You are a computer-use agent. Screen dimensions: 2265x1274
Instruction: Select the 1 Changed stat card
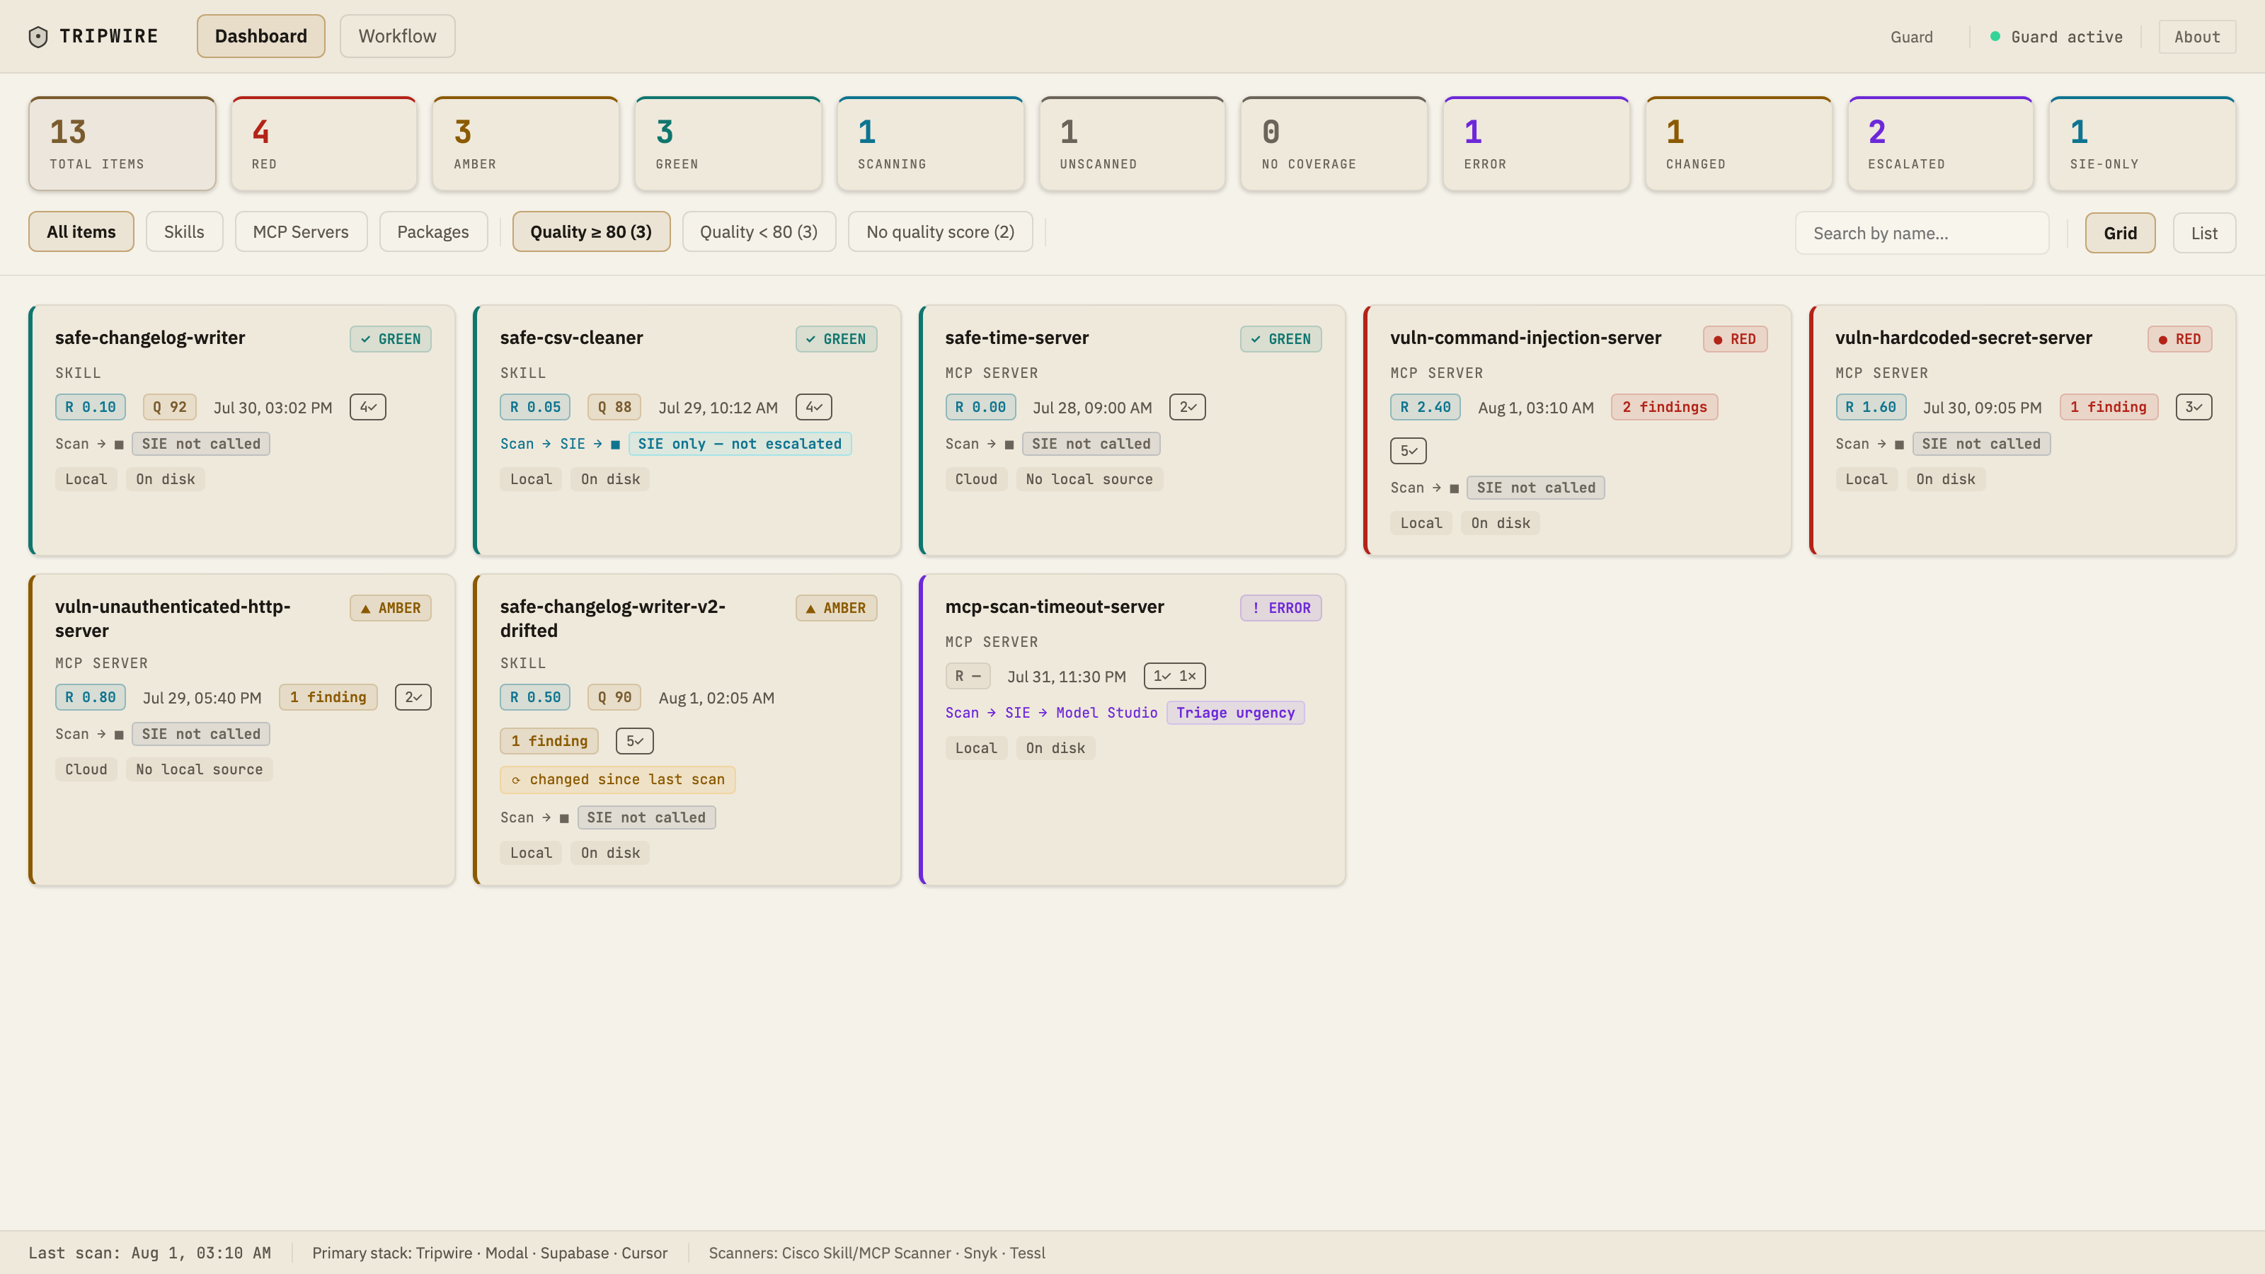[x=1738, y=143]
